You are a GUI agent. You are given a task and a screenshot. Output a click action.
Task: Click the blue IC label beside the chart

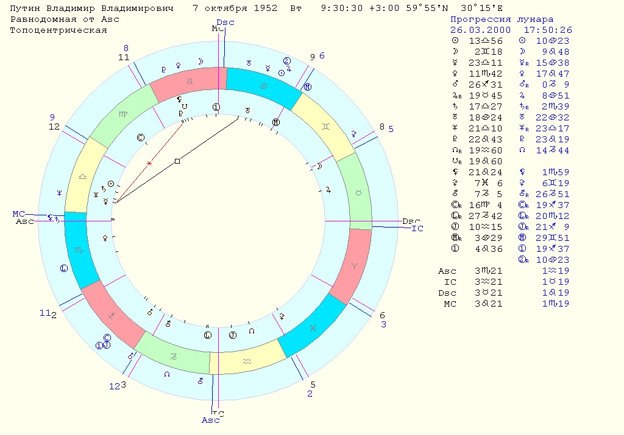(417, 228)
